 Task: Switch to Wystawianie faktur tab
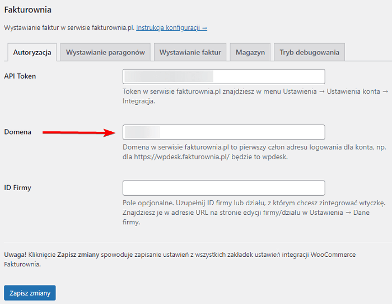pos(190,52)
